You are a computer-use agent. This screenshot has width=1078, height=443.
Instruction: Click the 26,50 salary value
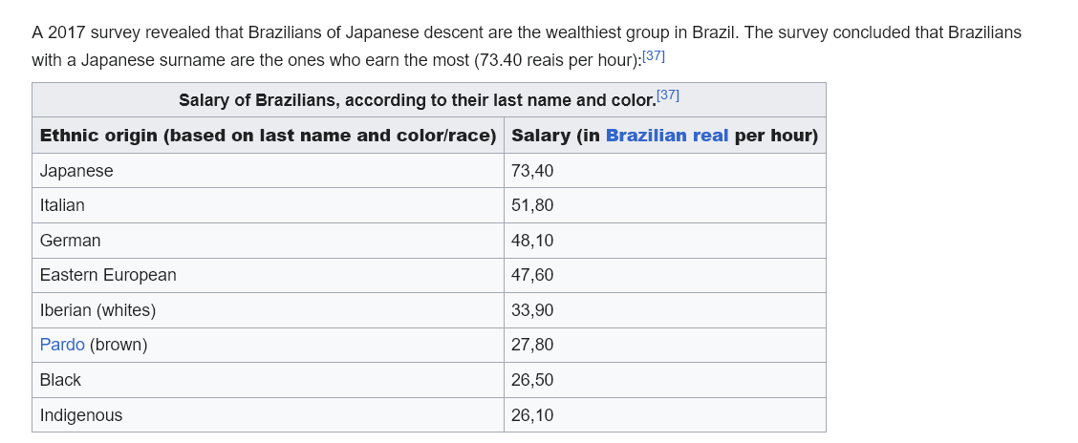coord(532,380)
